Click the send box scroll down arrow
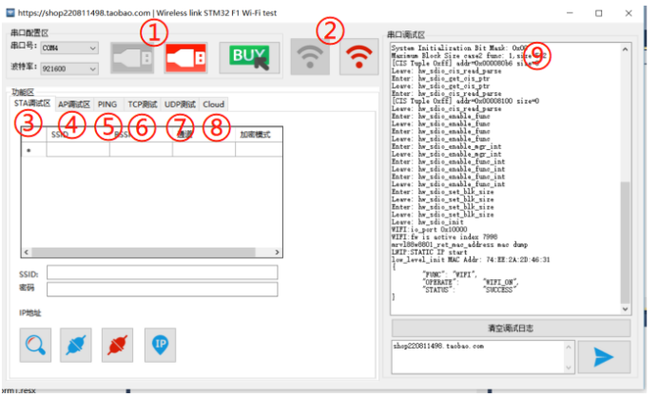The width and height of the screenshot is (658, 396). [569, 368]
